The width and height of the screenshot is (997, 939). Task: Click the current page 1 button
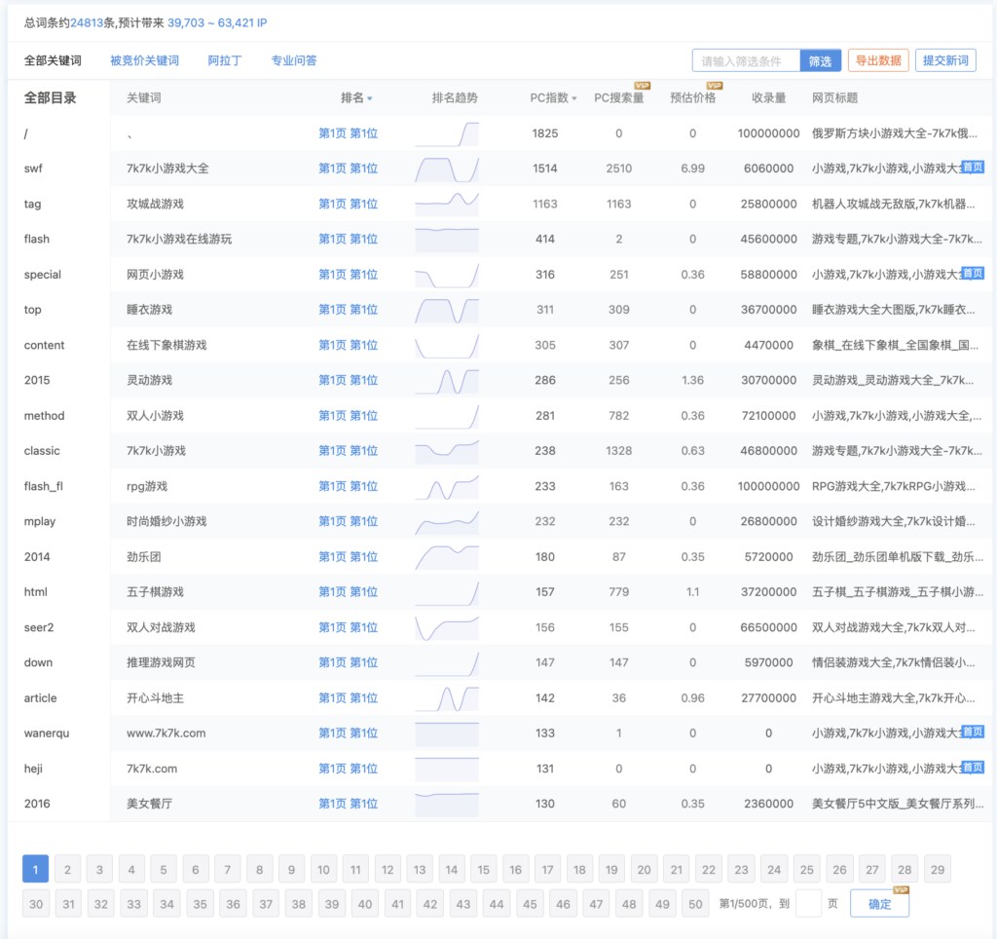(x=36, y=869)
